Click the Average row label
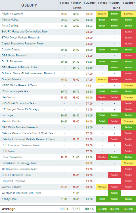136x213 pixels. [x=9, y=209]
